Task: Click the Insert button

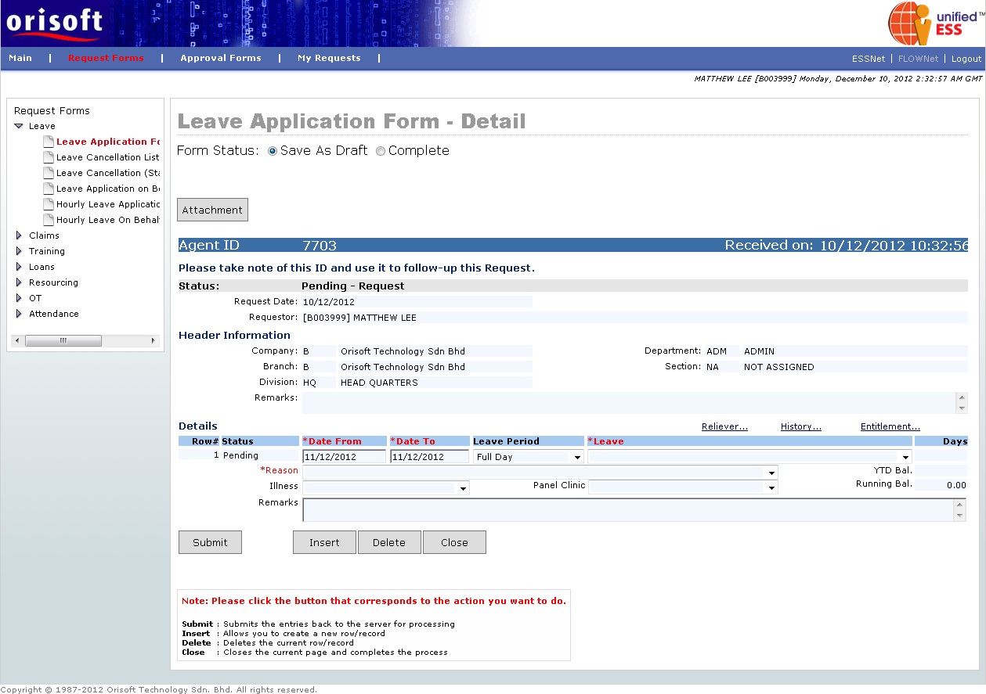Action: [324, 542]
